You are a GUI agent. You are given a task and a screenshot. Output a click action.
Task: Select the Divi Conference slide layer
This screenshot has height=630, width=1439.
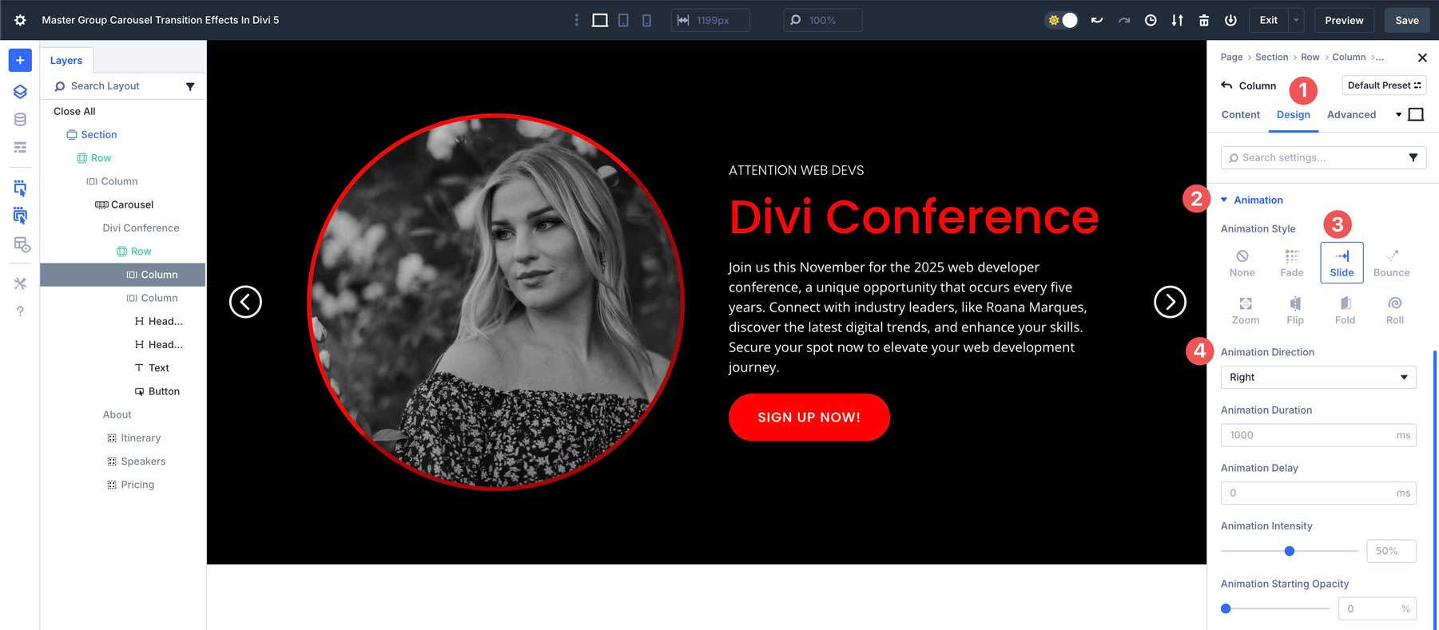(x=141, y=228)
